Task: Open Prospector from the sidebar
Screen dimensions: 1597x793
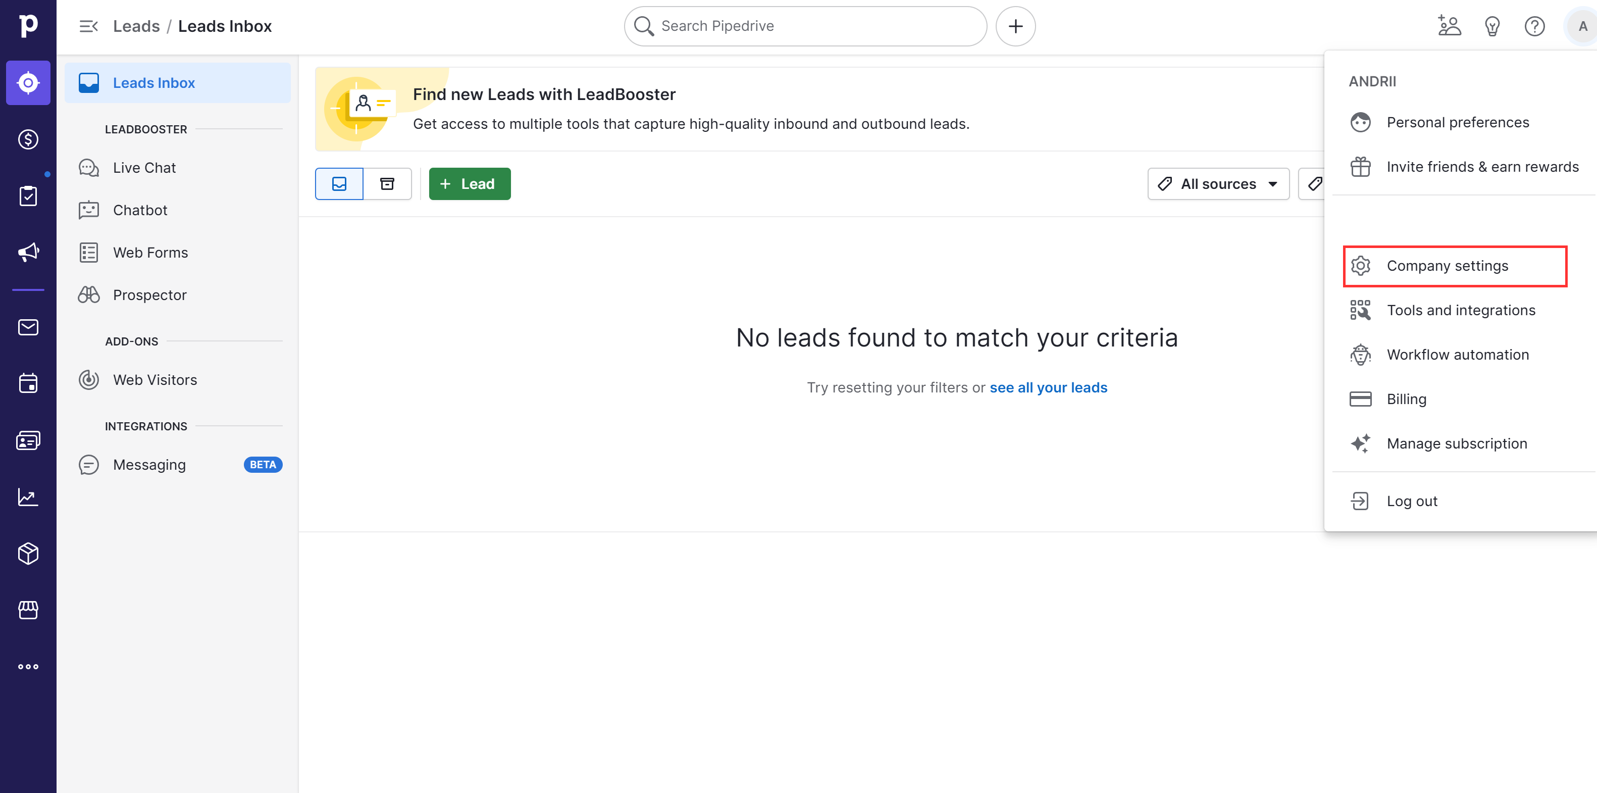Action: [177, 295]
